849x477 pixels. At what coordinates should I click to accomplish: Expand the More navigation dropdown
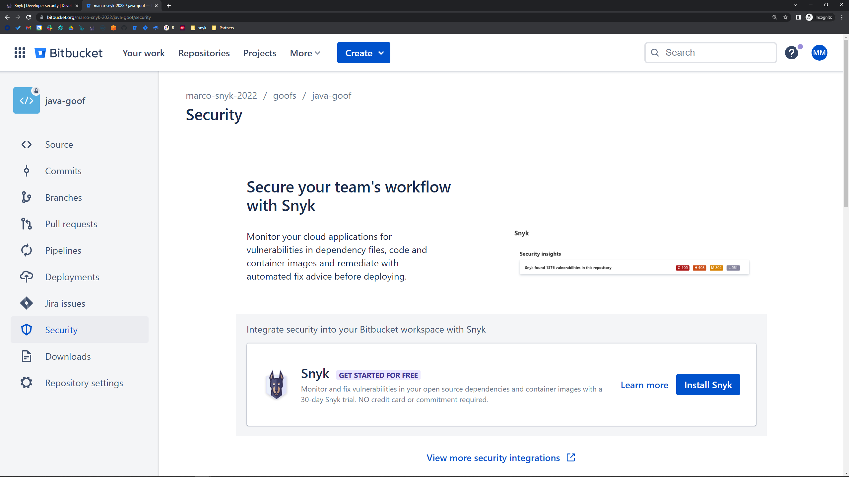[x=305, y=53]
